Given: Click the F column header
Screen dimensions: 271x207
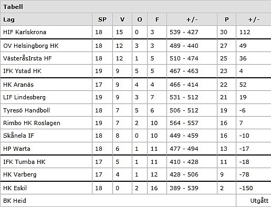Looking at the screenshot, I should pos(157,19).
